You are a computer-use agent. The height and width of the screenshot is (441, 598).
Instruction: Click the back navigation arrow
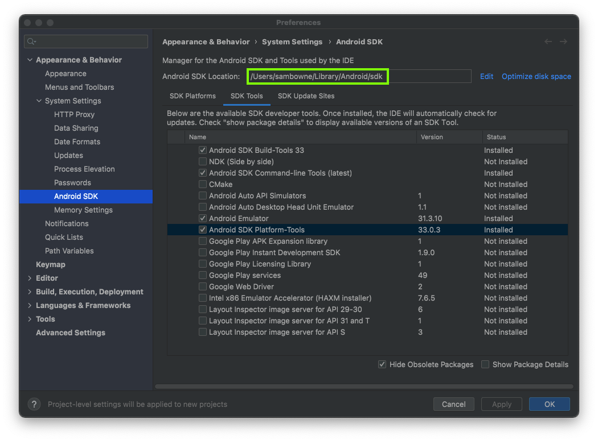pos(548,41)
